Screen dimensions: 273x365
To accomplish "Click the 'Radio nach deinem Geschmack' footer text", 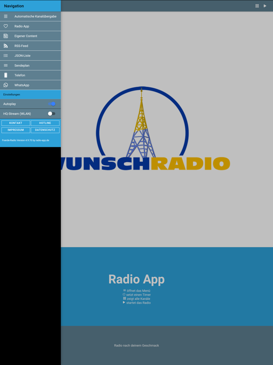I will [136, 345].
